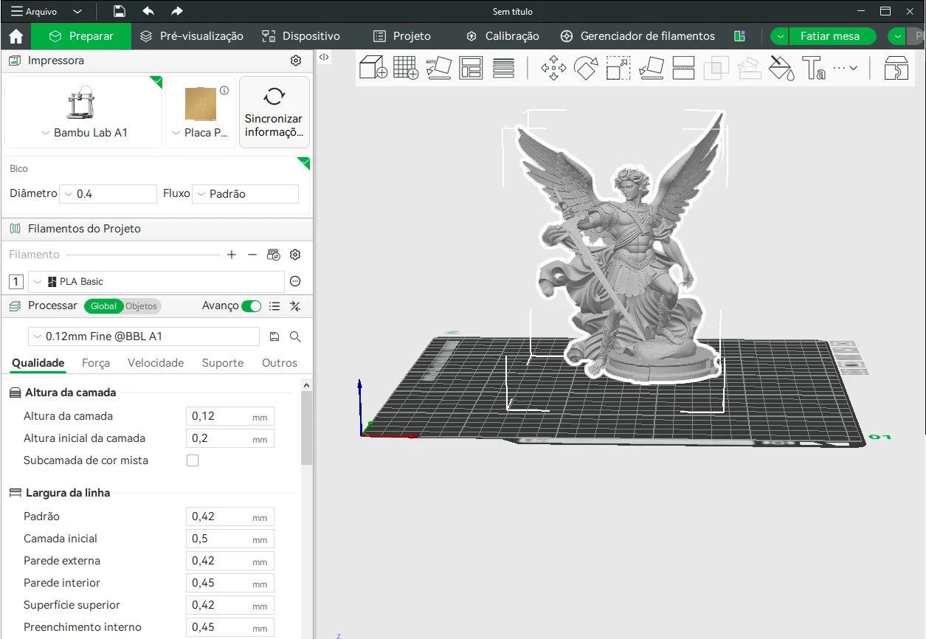Click the info icon on the plate card
This screenshot has height=639, width=926.
224,91
